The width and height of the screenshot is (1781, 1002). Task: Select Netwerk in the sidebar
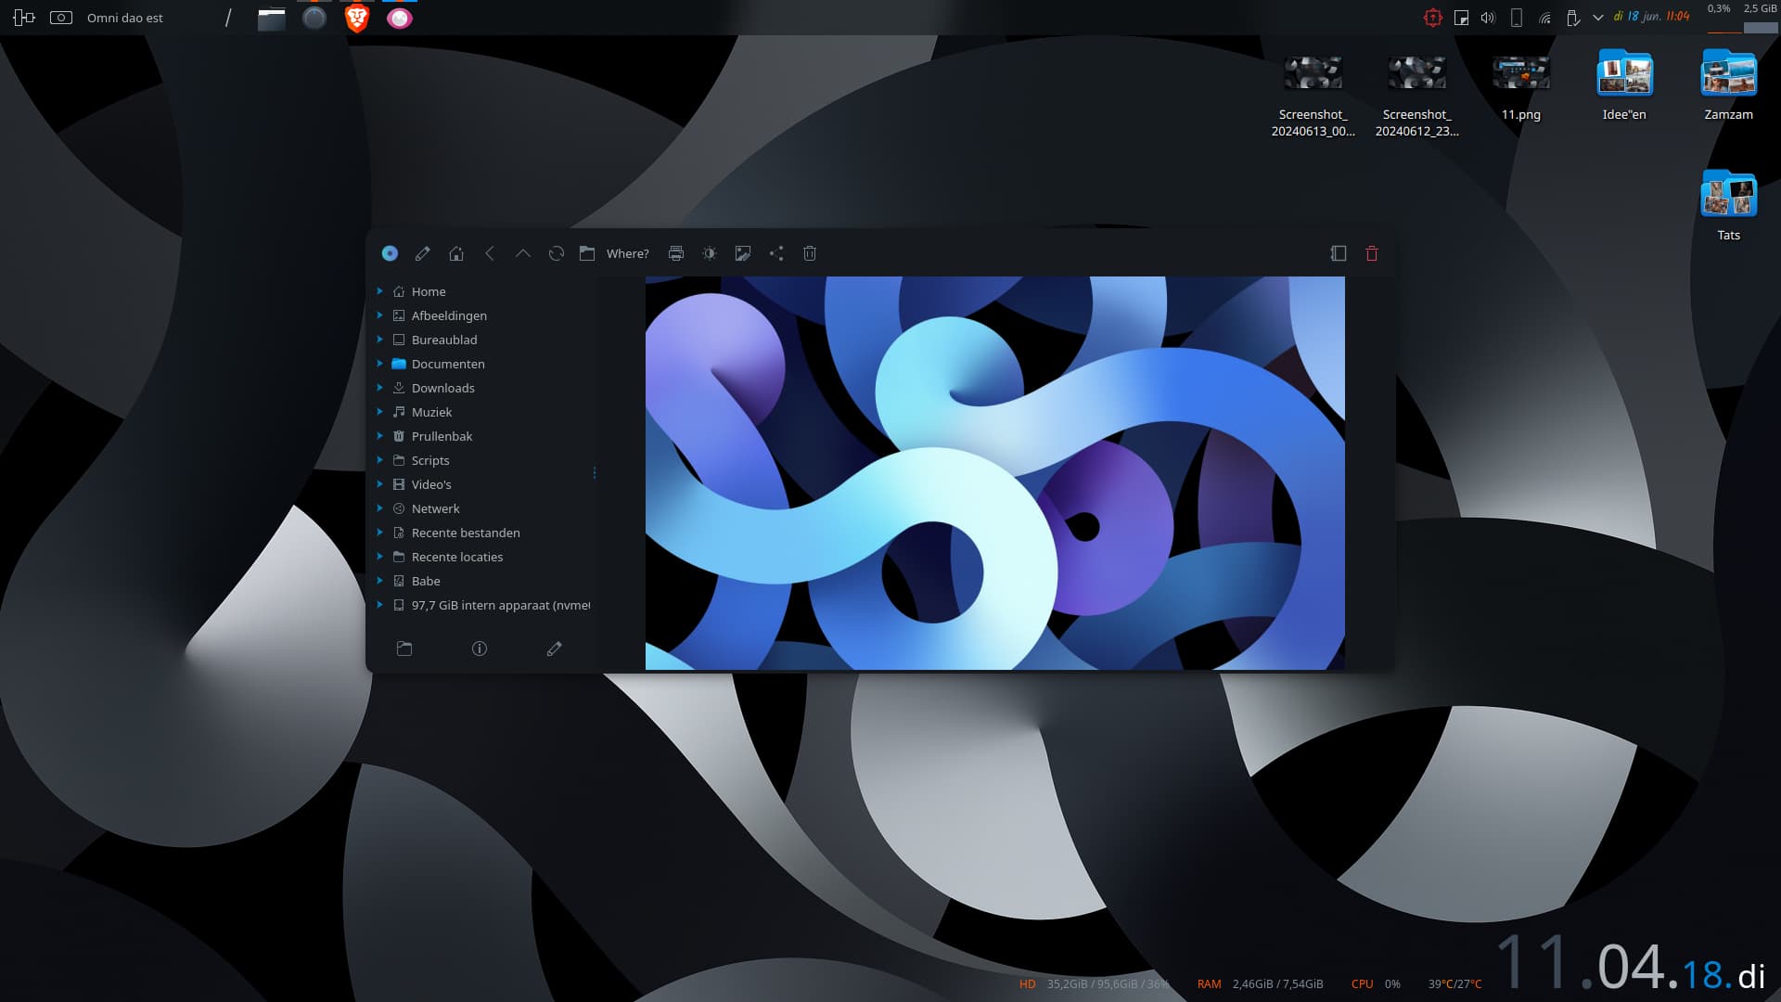[435, 508]
